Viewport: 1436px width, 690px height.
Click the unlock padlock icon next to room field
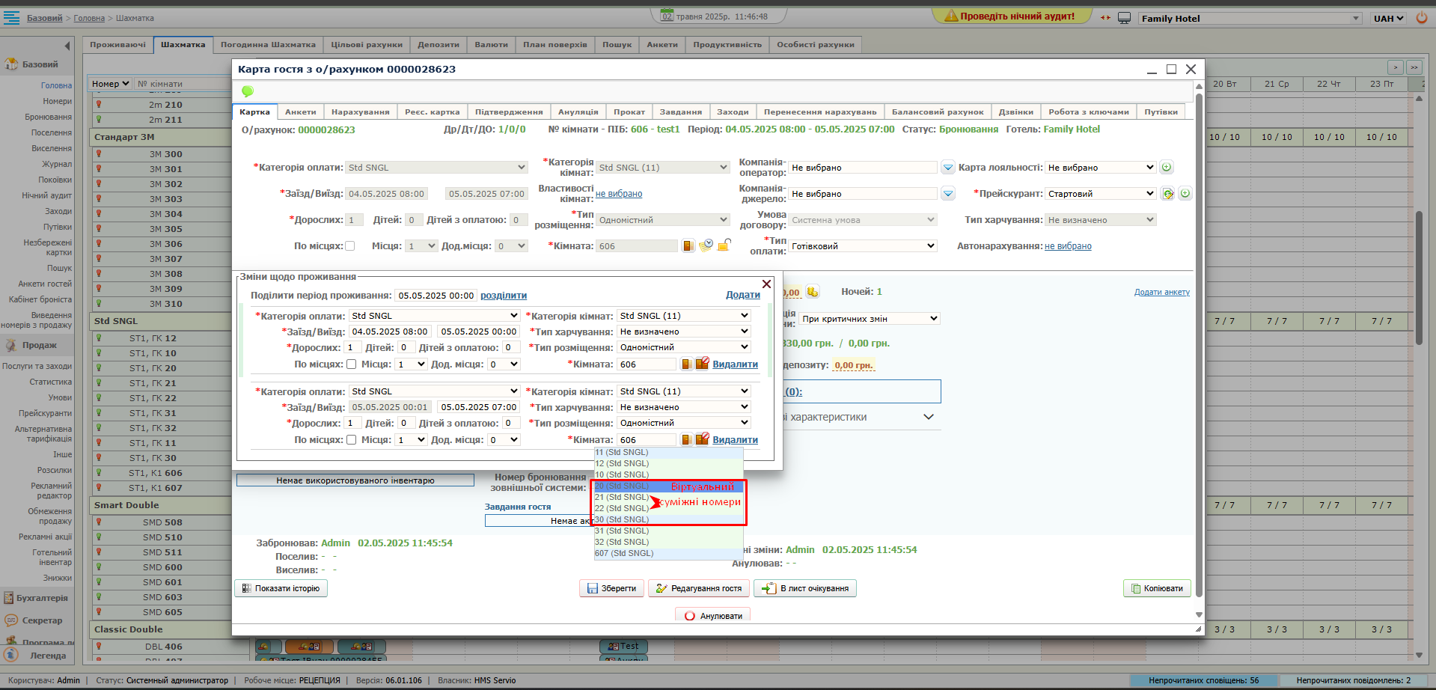(x=724, y=245)
